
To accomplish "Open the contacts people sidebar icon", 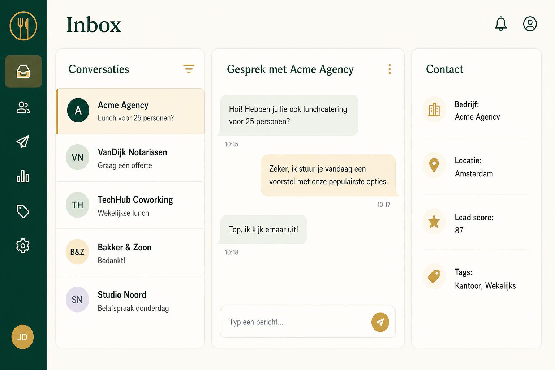I will [x=23, y=107].
